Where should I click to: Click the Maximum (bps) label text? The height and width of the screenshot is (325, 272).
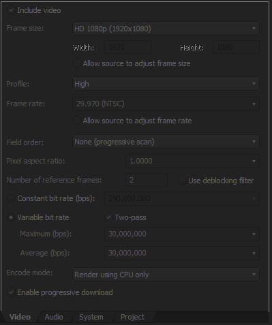click(x=46, y=234)
